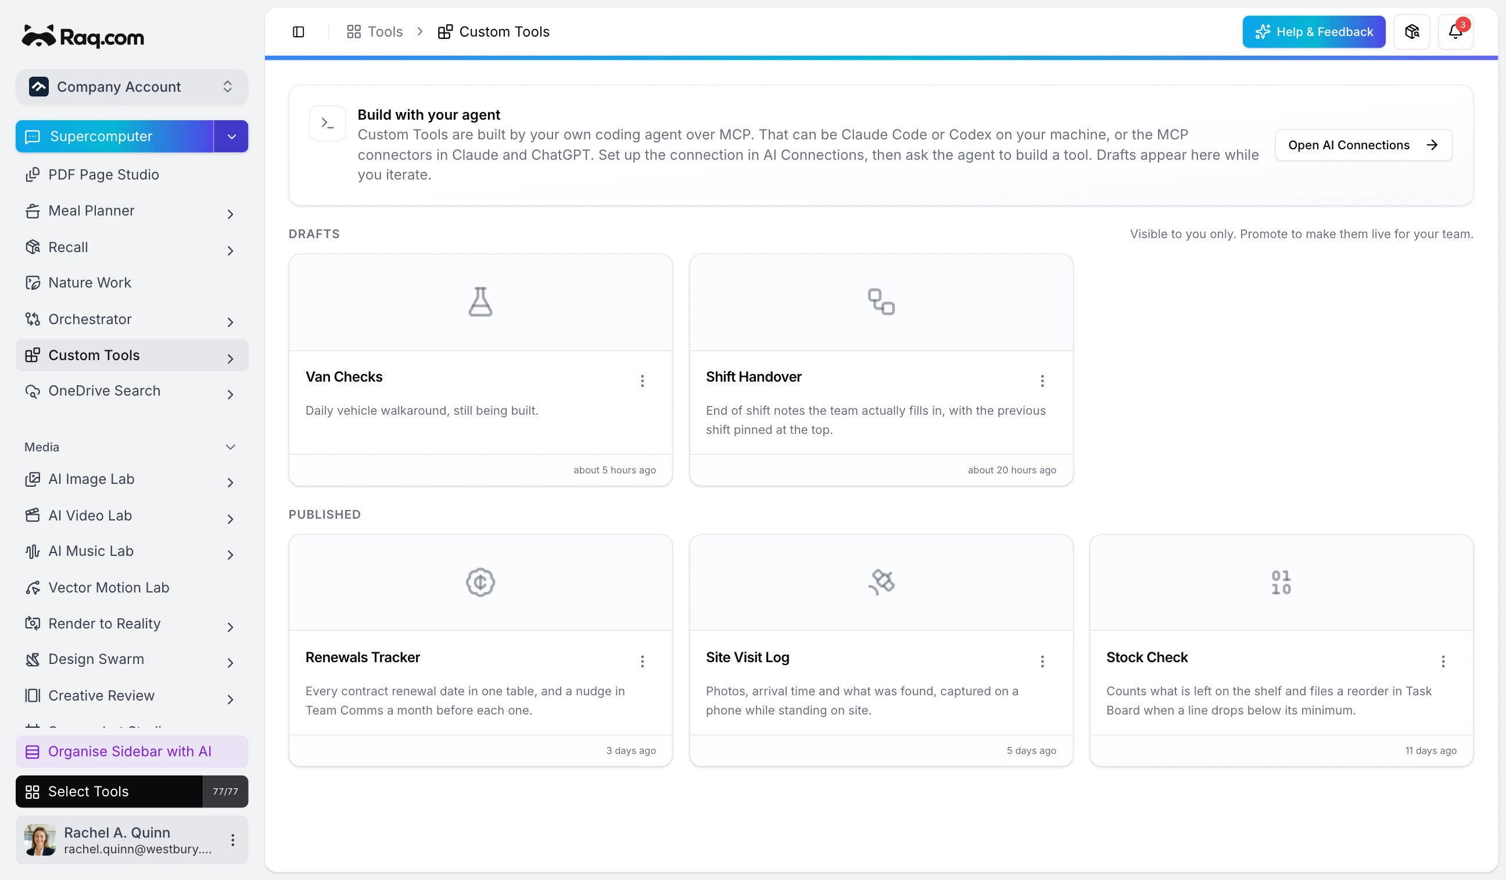The image size is (1506, 880).
Task: Open Design Swarm tool
Action: coord(131,659)
